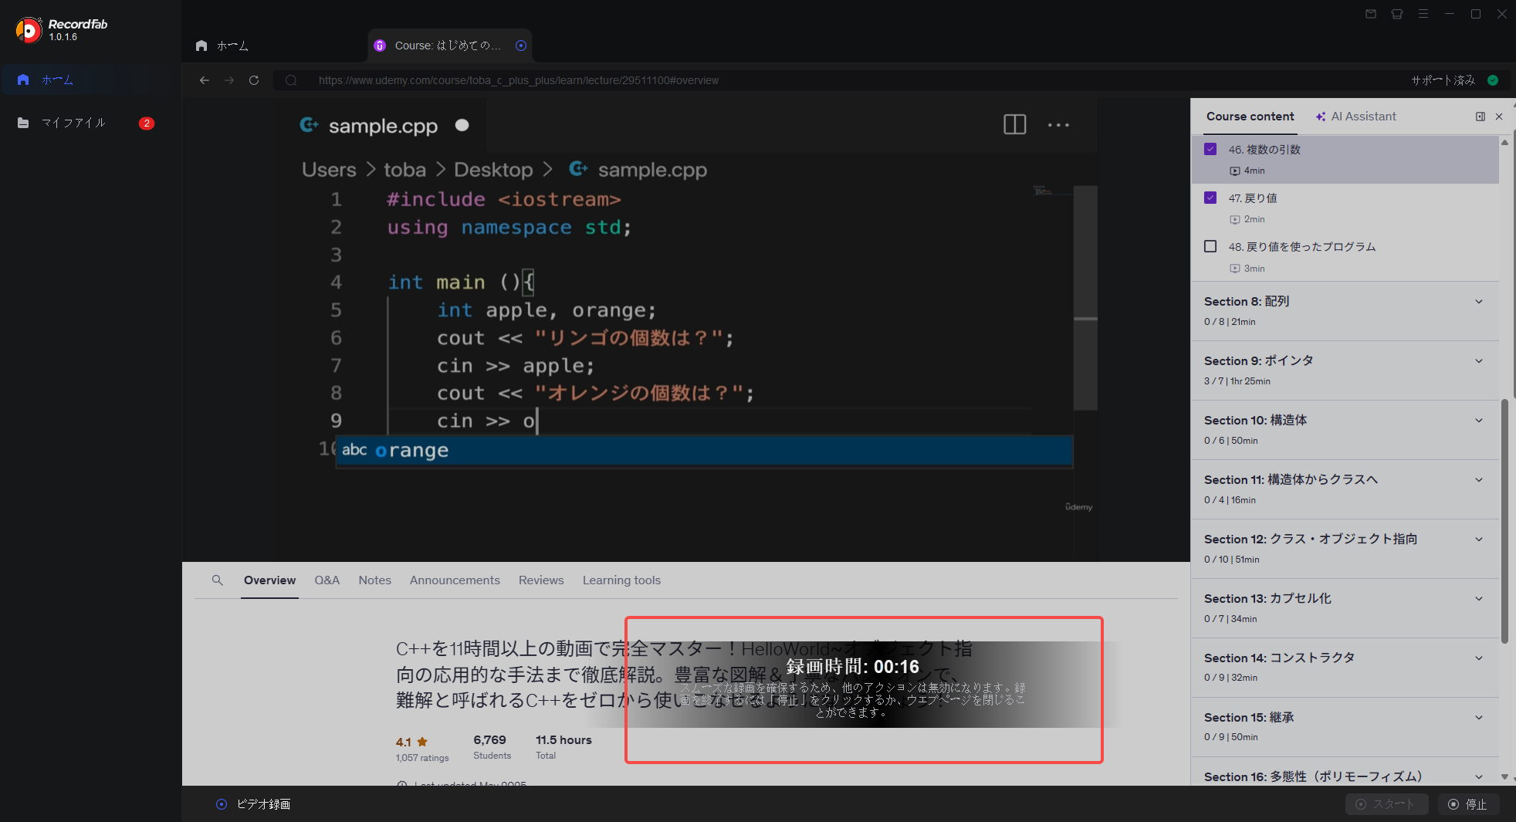Click the green サポート済み status icon
The width and height of the screenshot is (1516, 822).
pos(1493,80)
